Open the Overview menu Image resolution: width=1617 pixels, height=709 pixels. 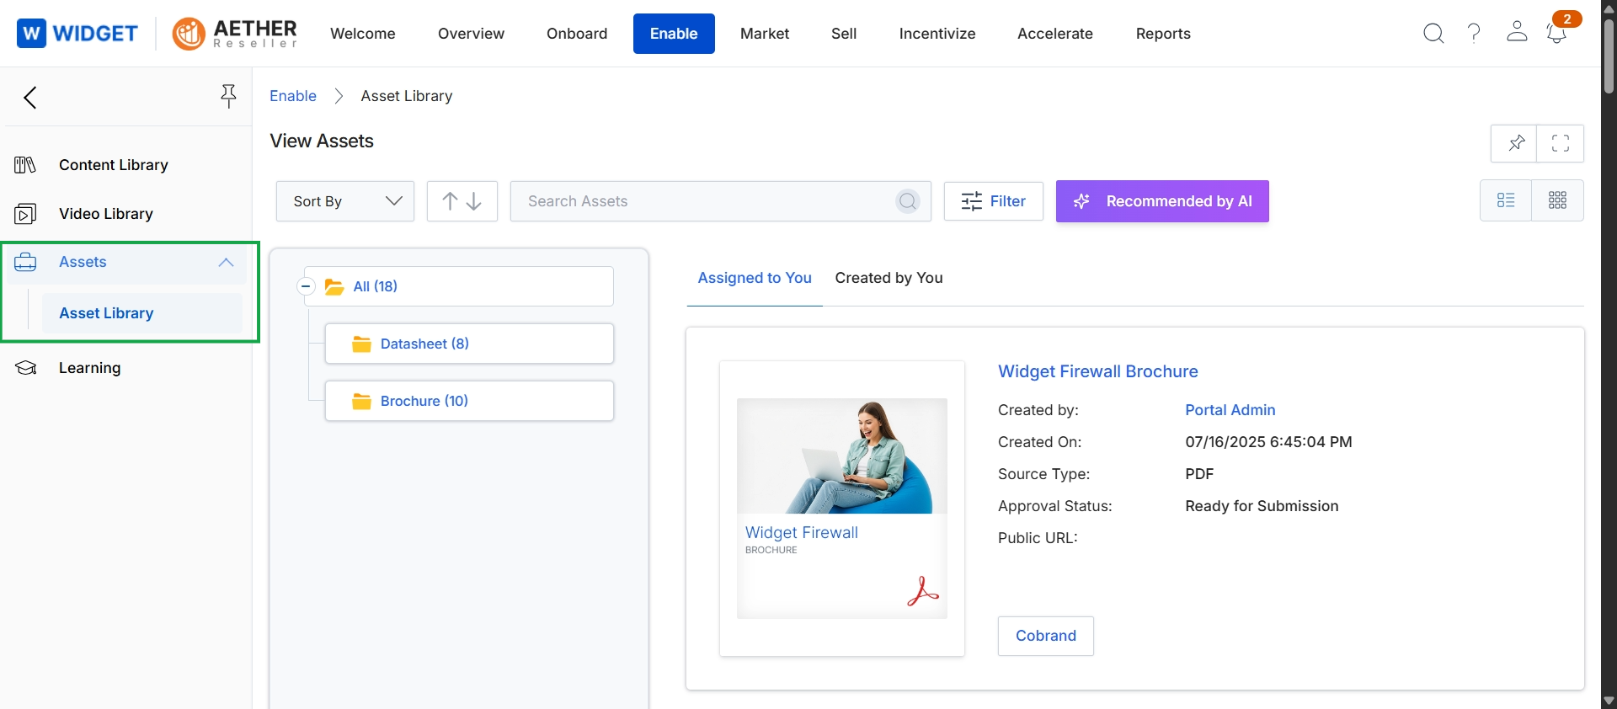(x=471, y=34)
